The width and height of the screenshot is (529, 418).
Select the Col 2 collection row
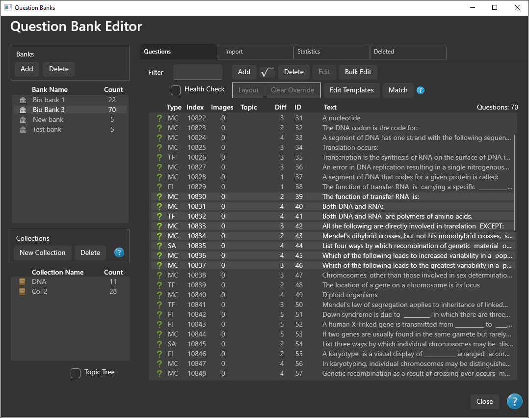[70, 291]
